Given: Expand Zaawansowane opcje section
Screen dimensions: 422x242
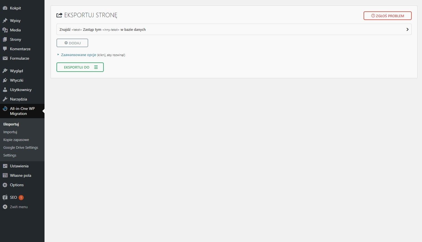Looking at the screenshot, I should coord(78,55).
